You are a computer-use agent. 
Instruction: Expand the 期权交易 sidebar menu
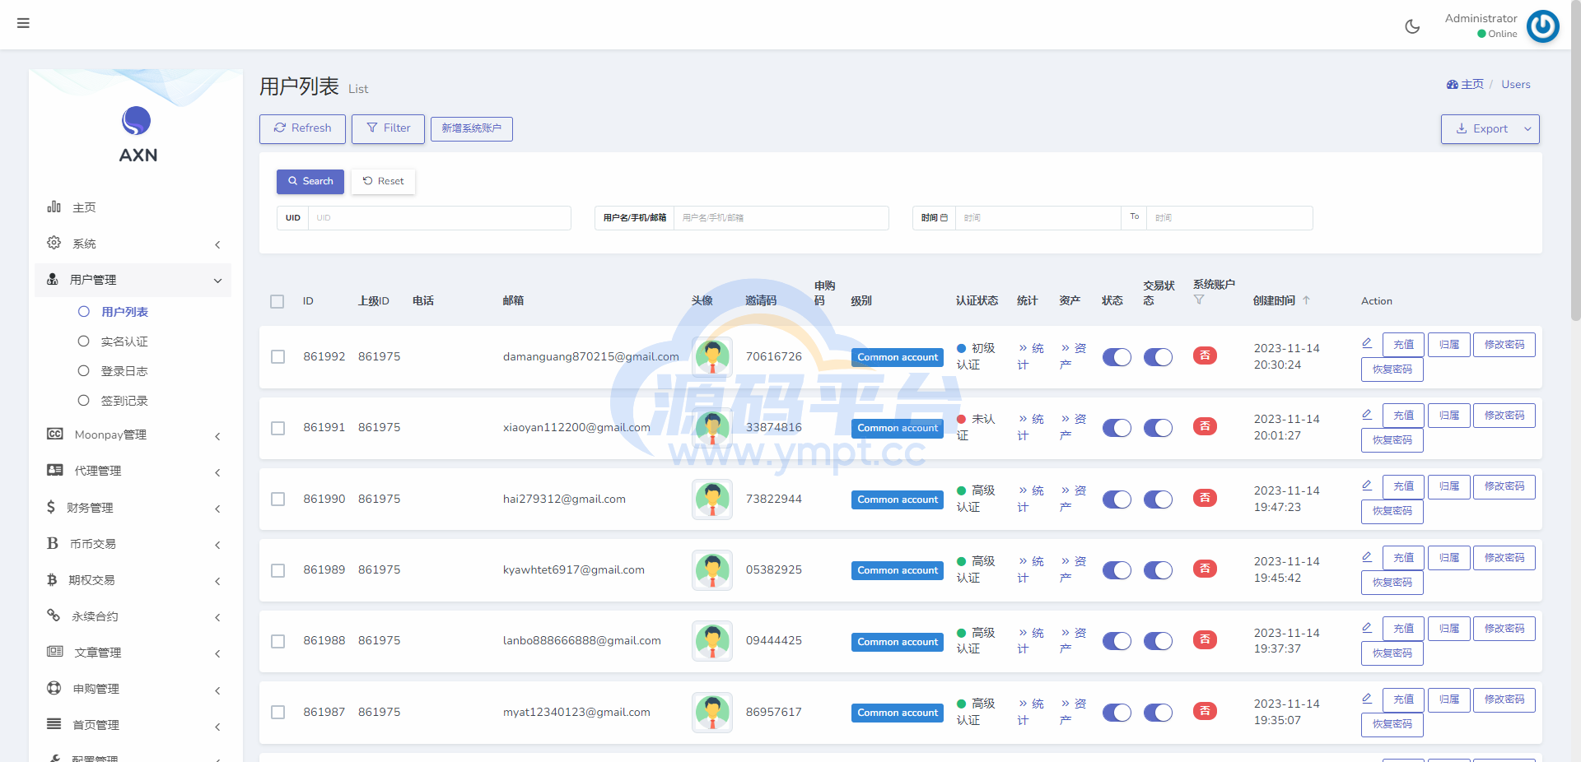coord(133,580)
